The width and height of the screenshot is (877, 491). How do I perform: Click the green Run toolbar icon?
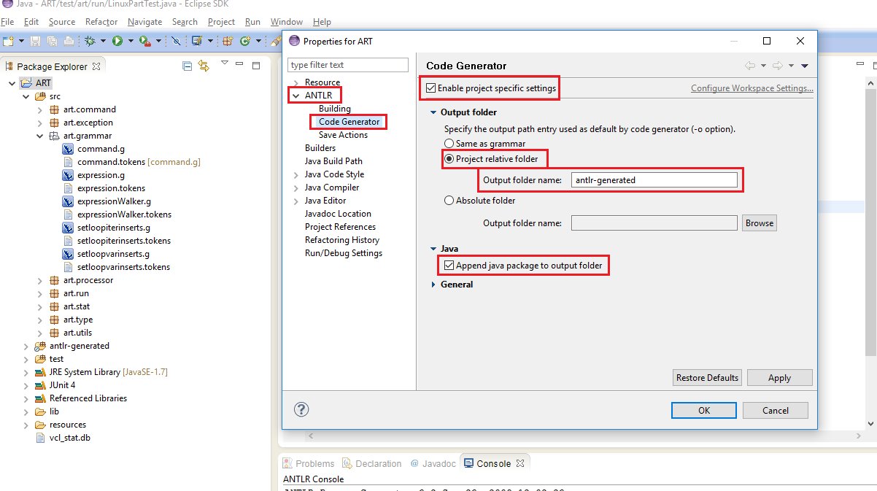pos(117,41)
